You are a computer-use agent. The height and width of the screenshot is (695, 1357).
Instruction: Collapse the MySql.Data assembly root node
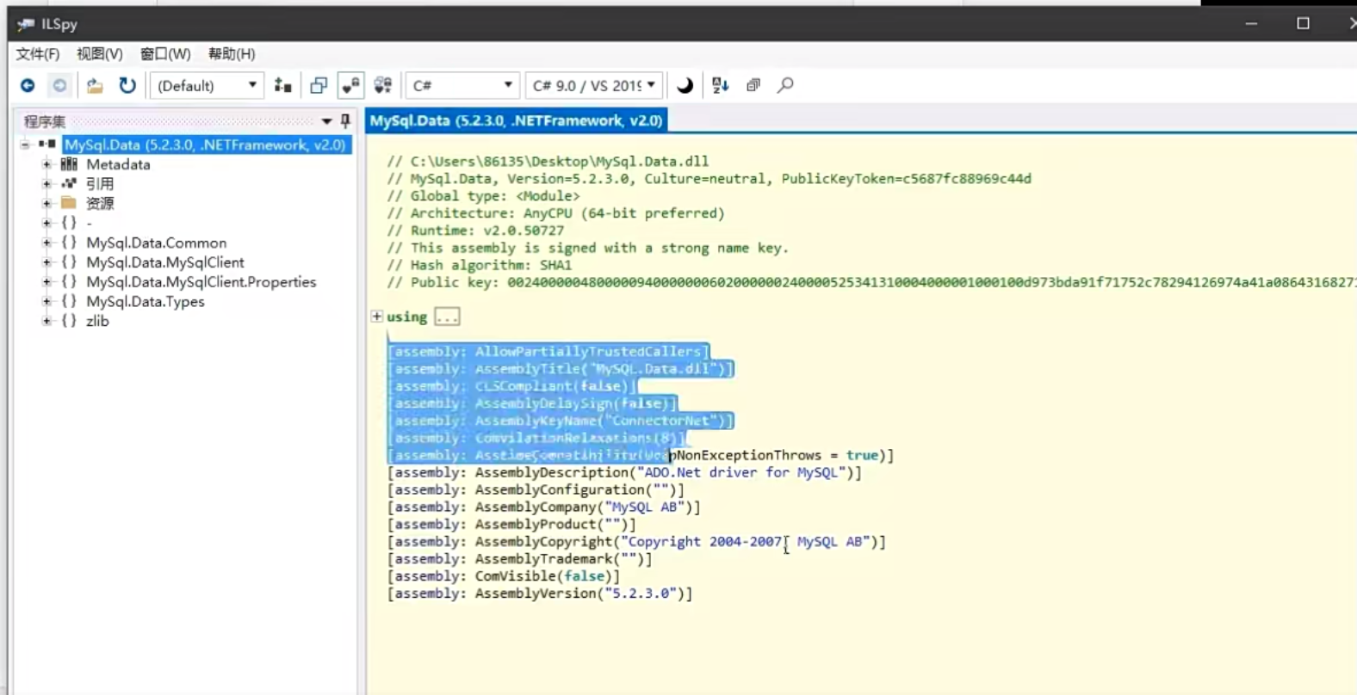[x=26, y=145]
